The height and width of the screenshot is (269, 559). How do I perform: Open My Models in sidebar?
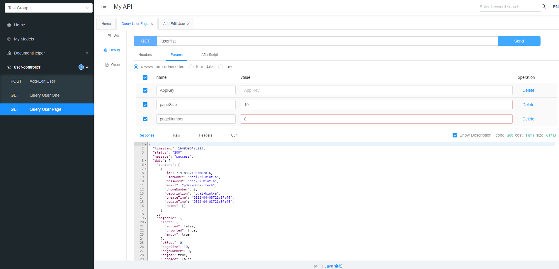[24, 39]
